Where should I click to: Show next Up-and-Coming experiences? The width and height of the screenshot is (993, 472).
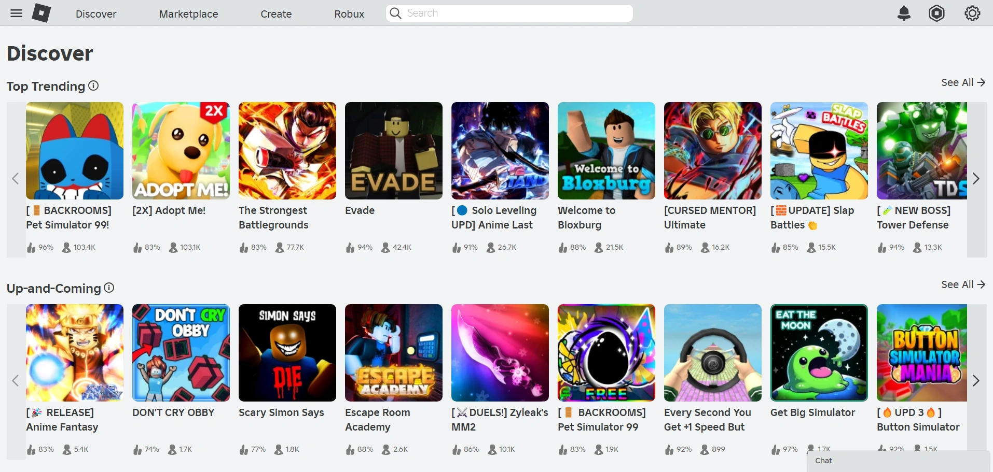point(976,381)
